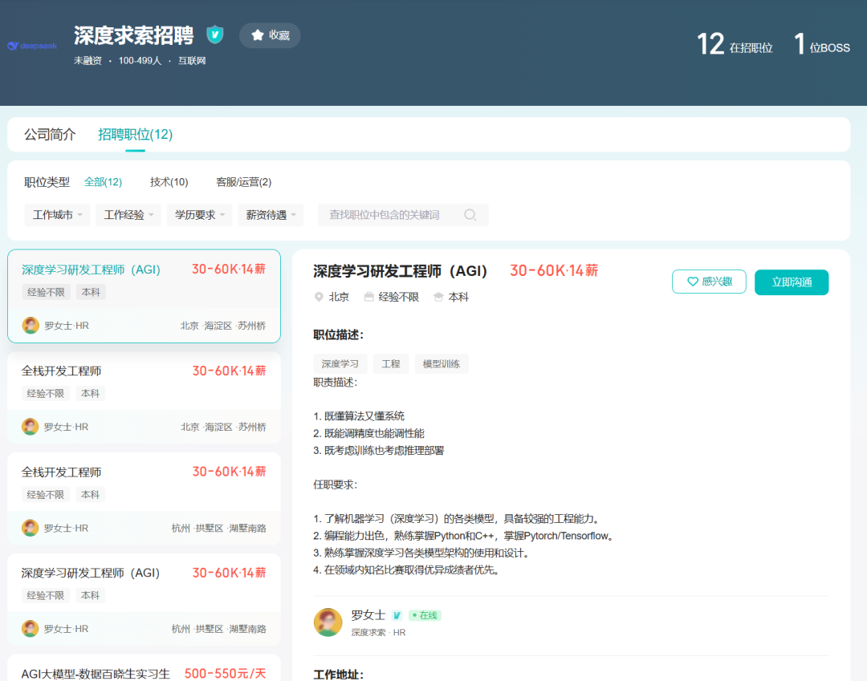Open the 工作城市 dropdown filter
The height and width of the screenshot is (681, 867).
click(57, 215)
